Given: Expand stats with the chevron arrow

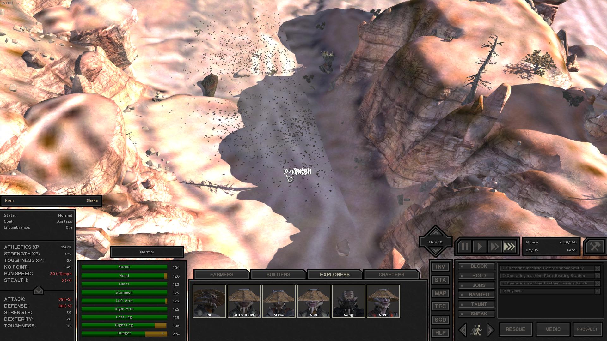Looking at the screenshot, I should tap(38, 290).
